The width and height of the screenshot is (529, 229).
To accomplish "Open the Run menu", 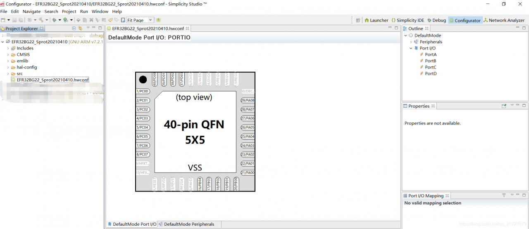I will click(84, 12).
